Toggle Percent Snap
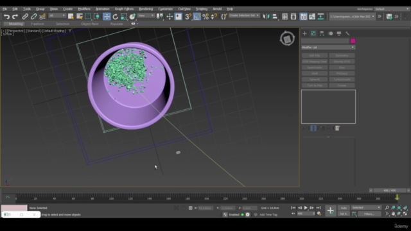 click(x=205, y=17)
